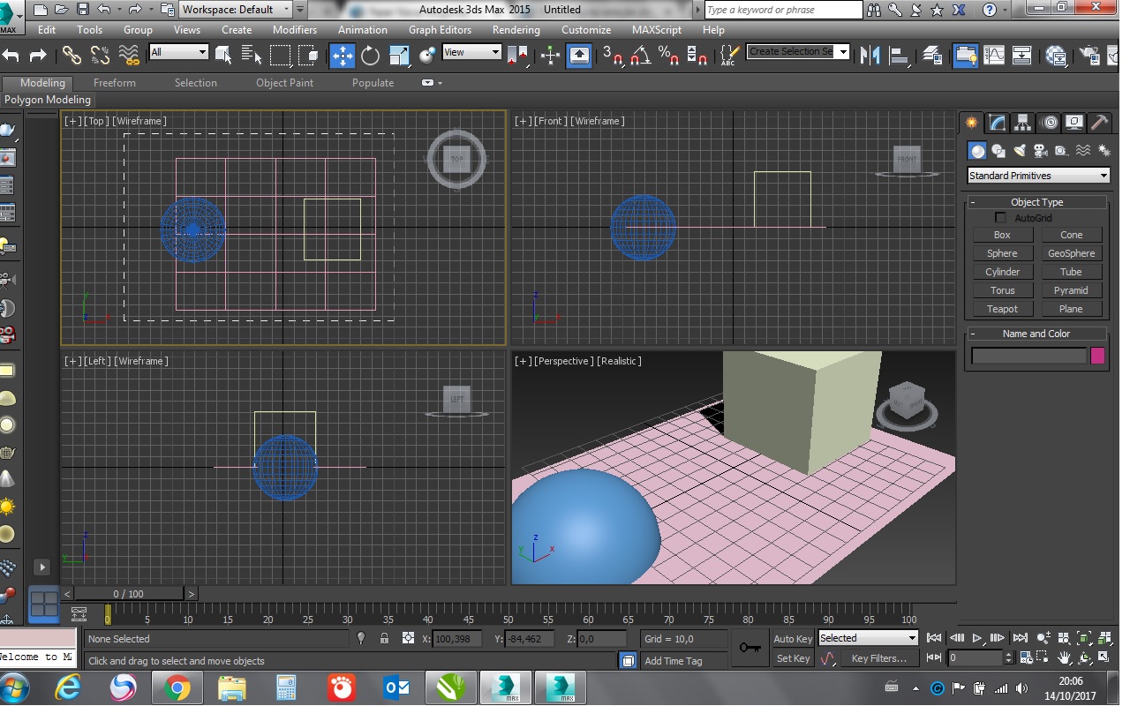Select the Shapes category icon
This screenshot has width=1130, height=706.
click(x=998, y=151)
